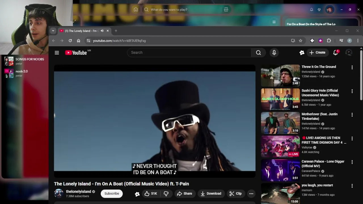
Task: Open Chrome extensions puzzle icon
Action: [x=329, y=41]
